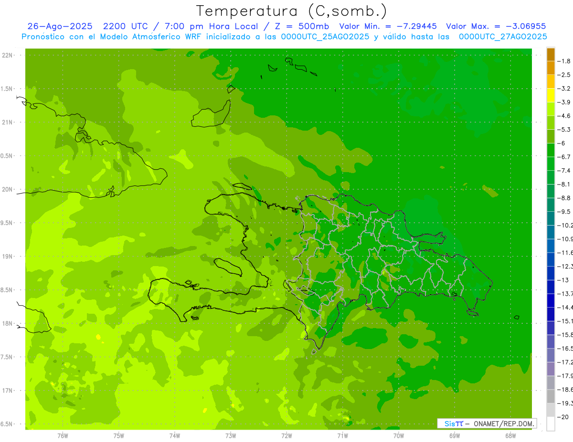
Task: Click the colorbar value '-3.9'
Action: 564,102
